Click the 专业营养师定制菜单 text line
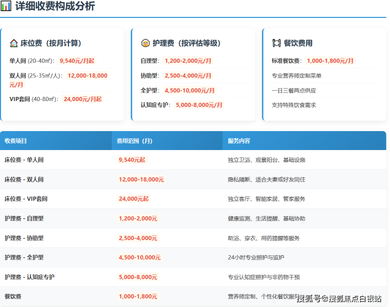390x307 pixels. [297, 76]
